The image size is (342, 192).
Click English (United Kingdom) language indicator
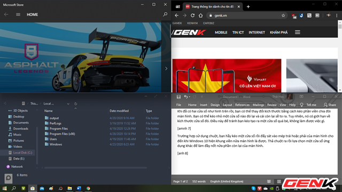pyautogui.click(x=227, y=181)
